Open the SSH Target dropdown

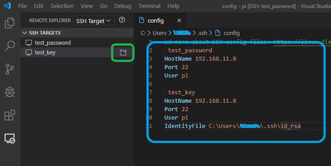click(x=93, y=21)
